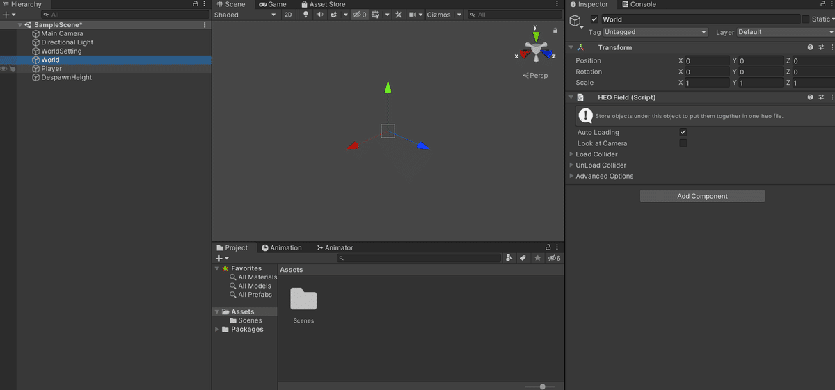This screenshot has width=835, height=390.
Task: Expand Load Collider section
Action: [x=571, y=154]
